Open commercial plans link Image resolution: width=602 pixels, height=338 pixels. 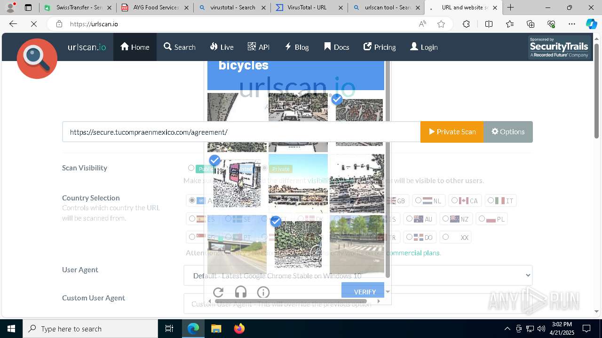[412, 253]
